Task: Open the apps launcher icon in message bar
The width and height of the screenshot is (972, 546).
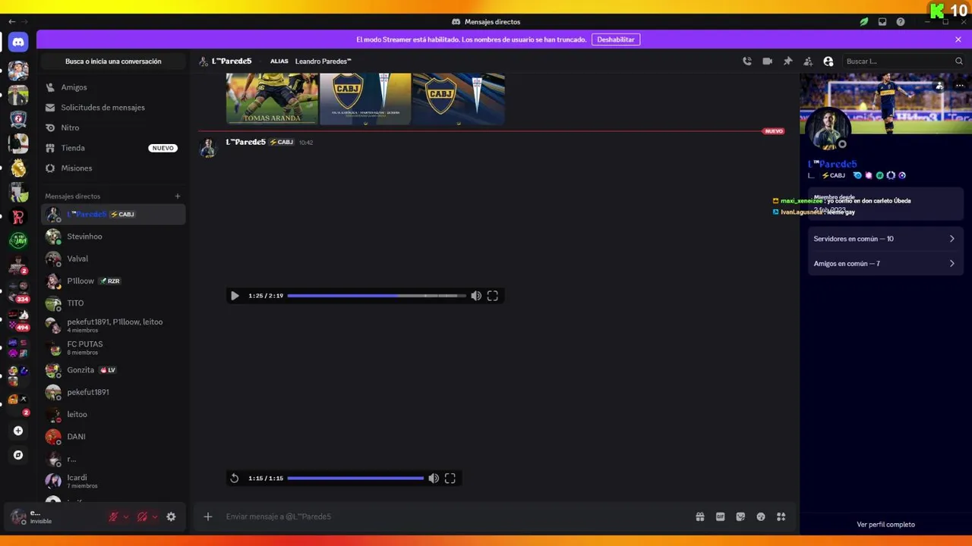Action: coord(781,516)
